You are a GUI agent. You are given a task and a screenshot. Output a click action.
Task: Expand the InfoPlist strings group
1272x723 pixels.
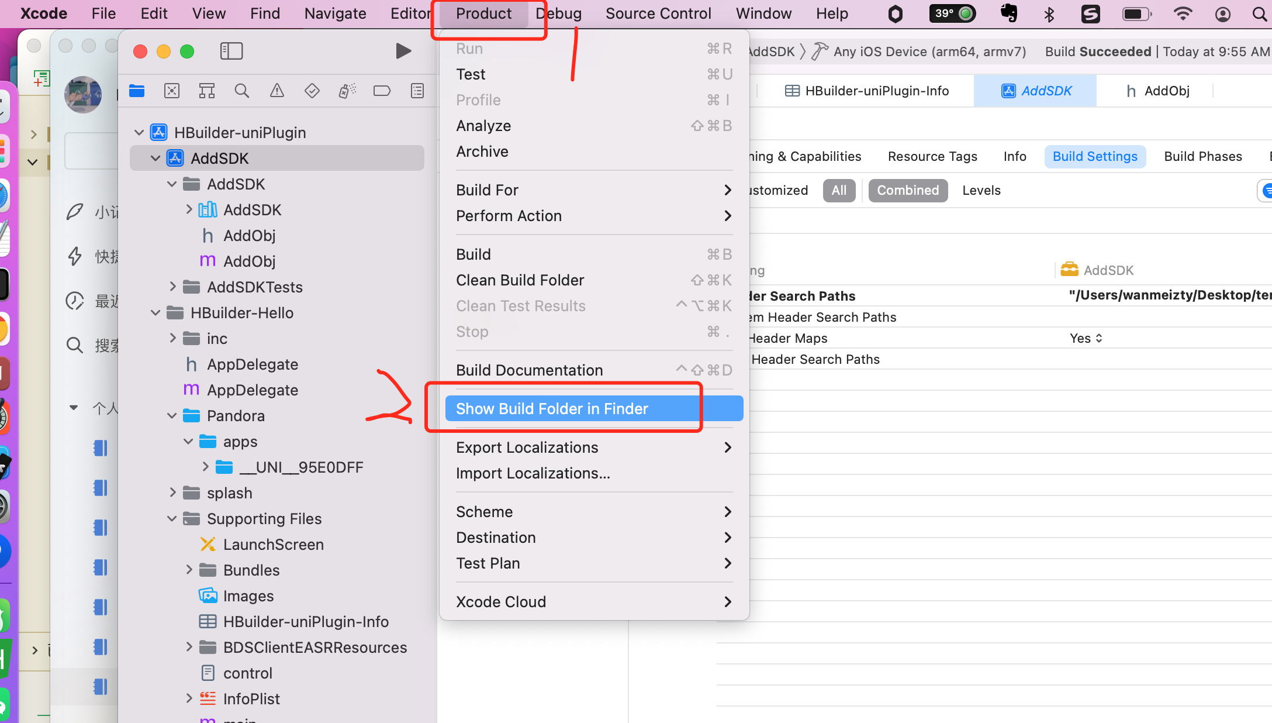[x=189, y=698]
